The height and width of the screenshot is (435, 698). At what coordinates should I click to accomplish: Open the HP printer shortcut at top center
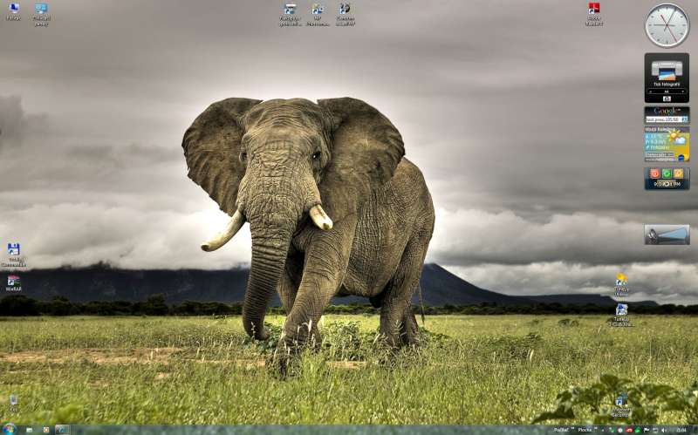[318, 10]
